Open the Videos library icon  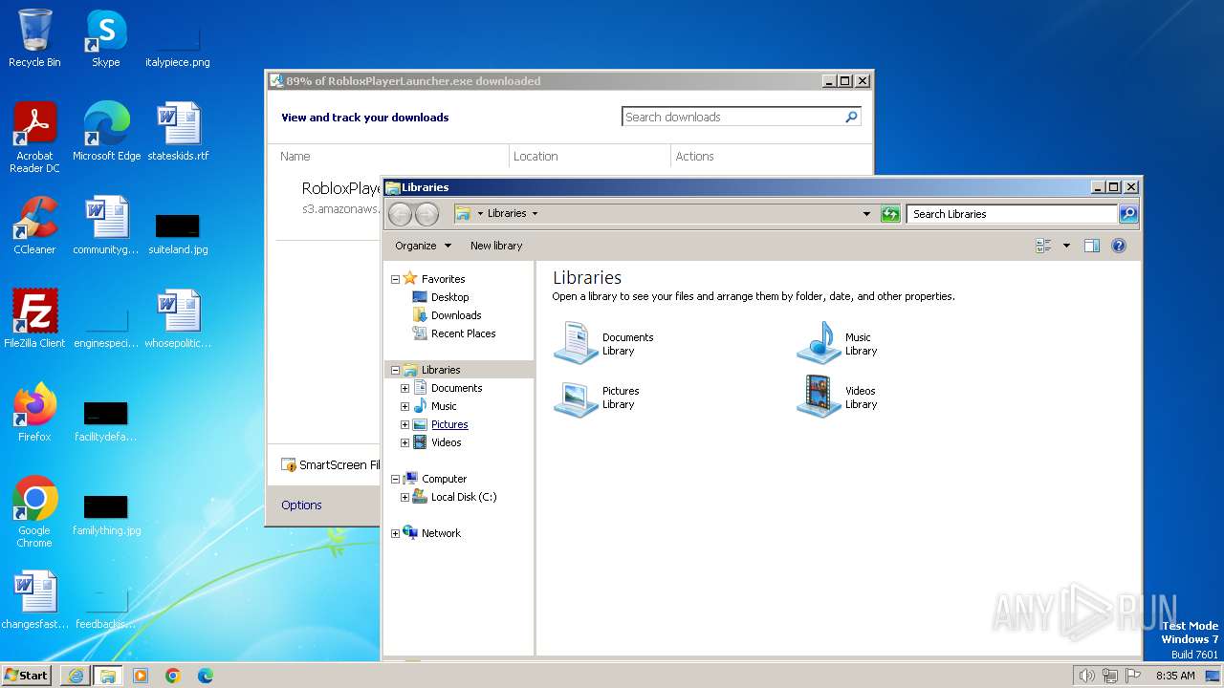point(819,397)
